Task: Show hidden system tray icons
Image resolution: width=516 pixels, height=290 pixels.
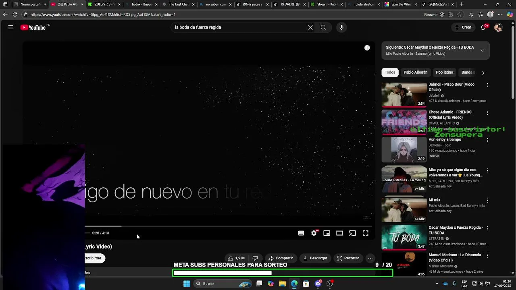Action: [437, 284]
